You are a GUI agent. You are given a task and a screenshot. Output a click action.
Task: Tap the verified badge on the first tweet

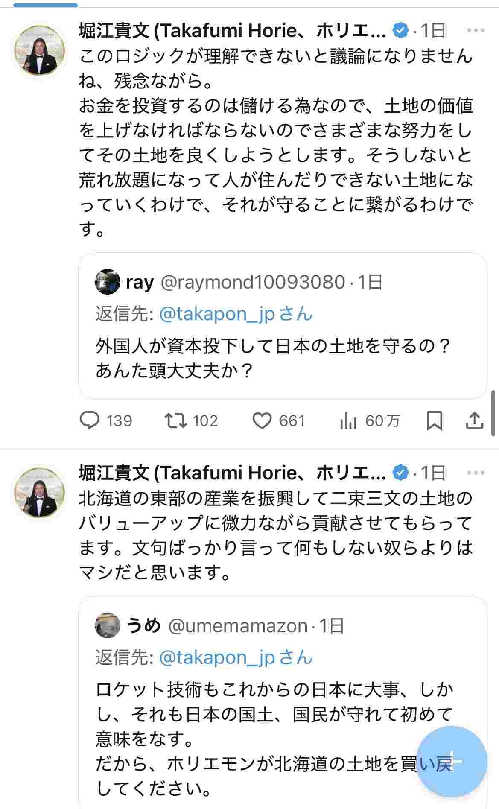tap(400, 31)
